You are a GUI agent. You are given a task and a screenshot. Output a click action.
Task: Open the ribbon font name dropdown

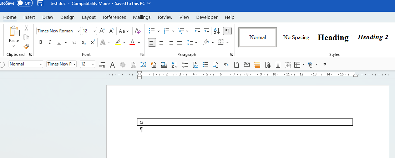[x=79, y=31]
